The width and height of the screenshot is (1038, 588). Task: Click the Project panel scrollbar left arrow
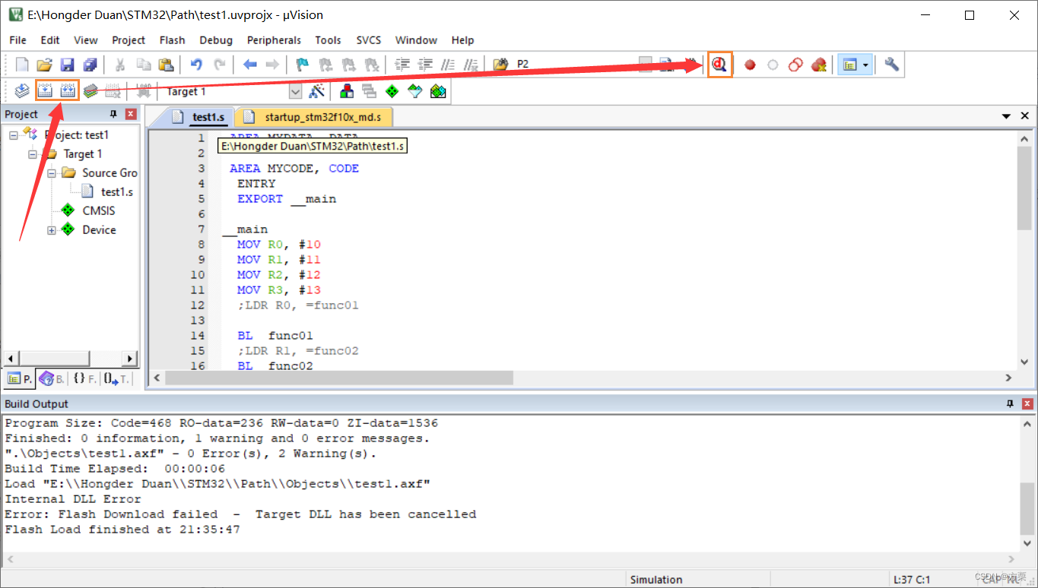pyautogui.click(x=10, y=358)
